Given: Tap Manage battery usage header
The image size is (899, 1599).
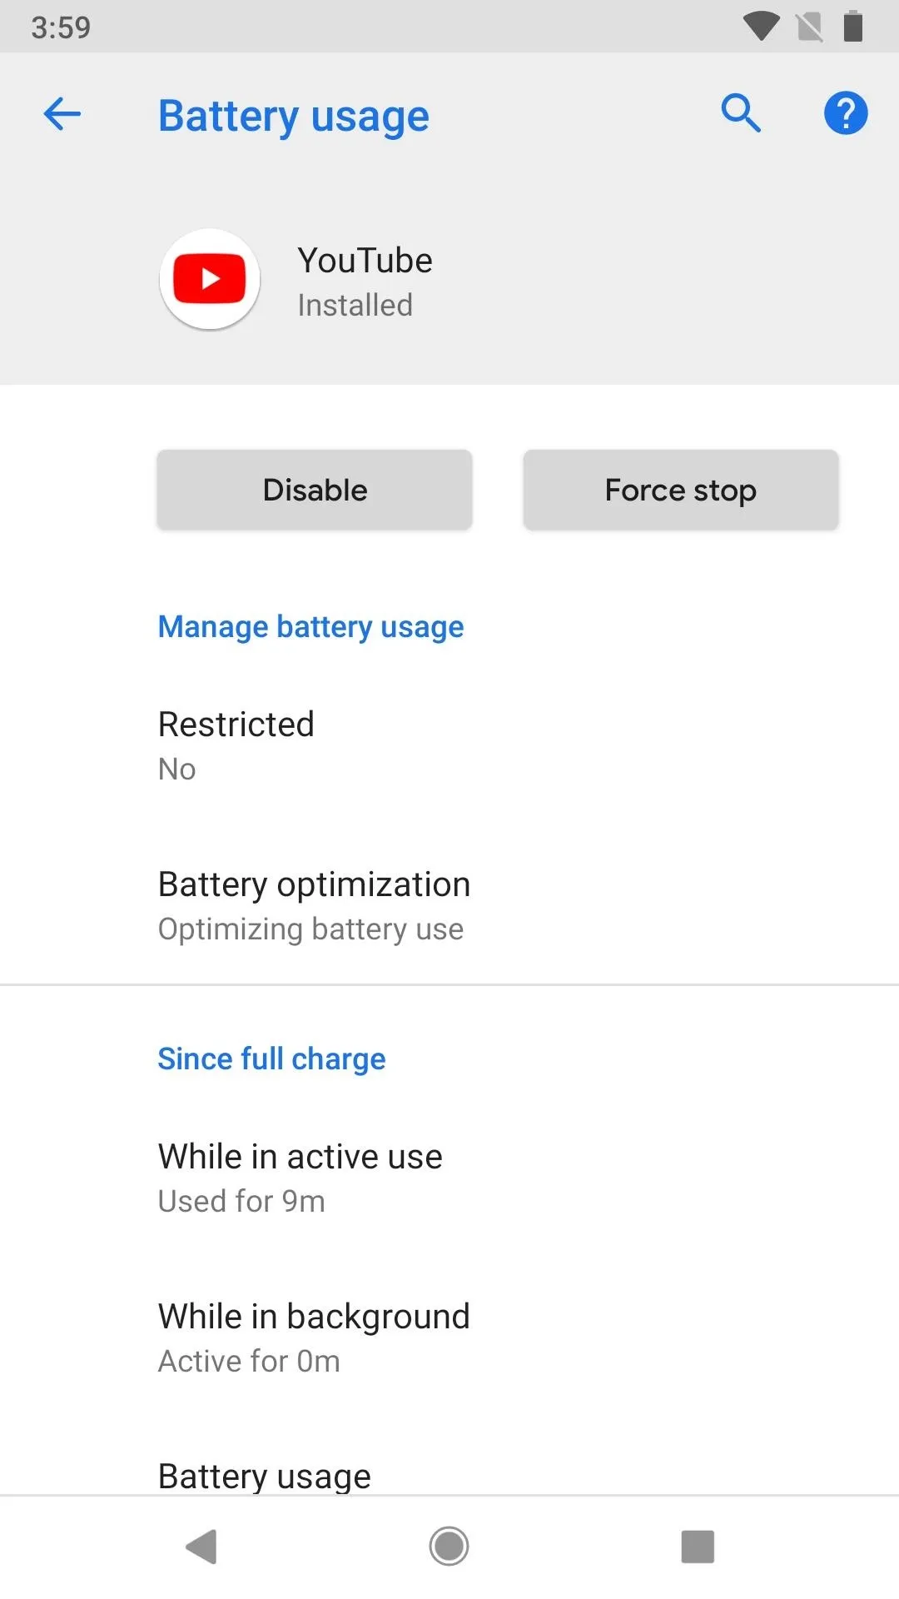Looking at the screenshot, I should tap(310, 627).
